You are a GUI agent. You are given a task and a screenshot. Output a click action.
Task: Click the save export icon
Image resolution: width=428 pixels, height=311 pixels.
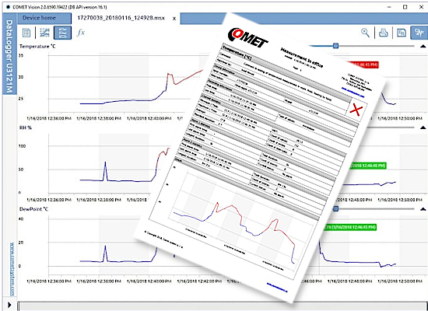pos(402,33)
